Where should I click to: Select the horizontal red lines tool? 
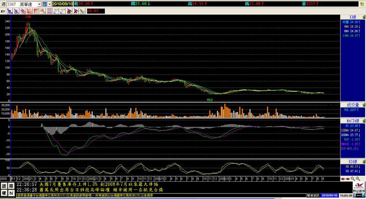(49, 11)
